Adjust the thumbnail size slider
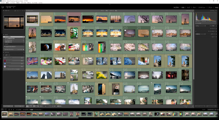Viewport: 219px width, 120px height. pyautogui.click(x=186, y=107)
